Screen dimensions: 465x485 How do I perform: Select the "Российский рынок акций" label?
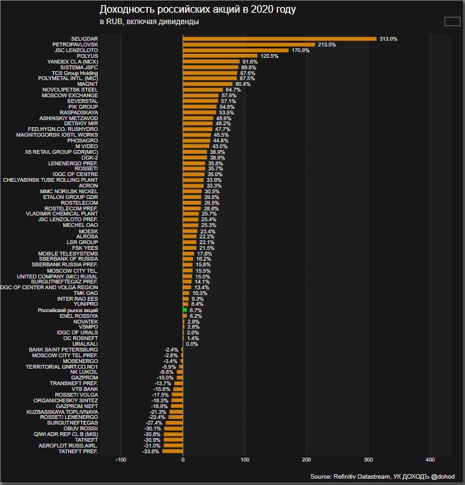[68, 310]
